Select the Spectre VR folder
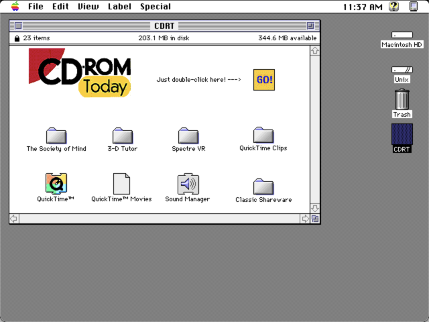Image resolution: width=429 pixels, height=322 pixels. click(x=188, y=136)
